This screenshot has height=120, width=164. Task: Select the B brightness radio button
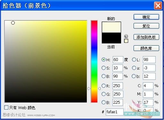pyautogui.click(x=103, y=76)
